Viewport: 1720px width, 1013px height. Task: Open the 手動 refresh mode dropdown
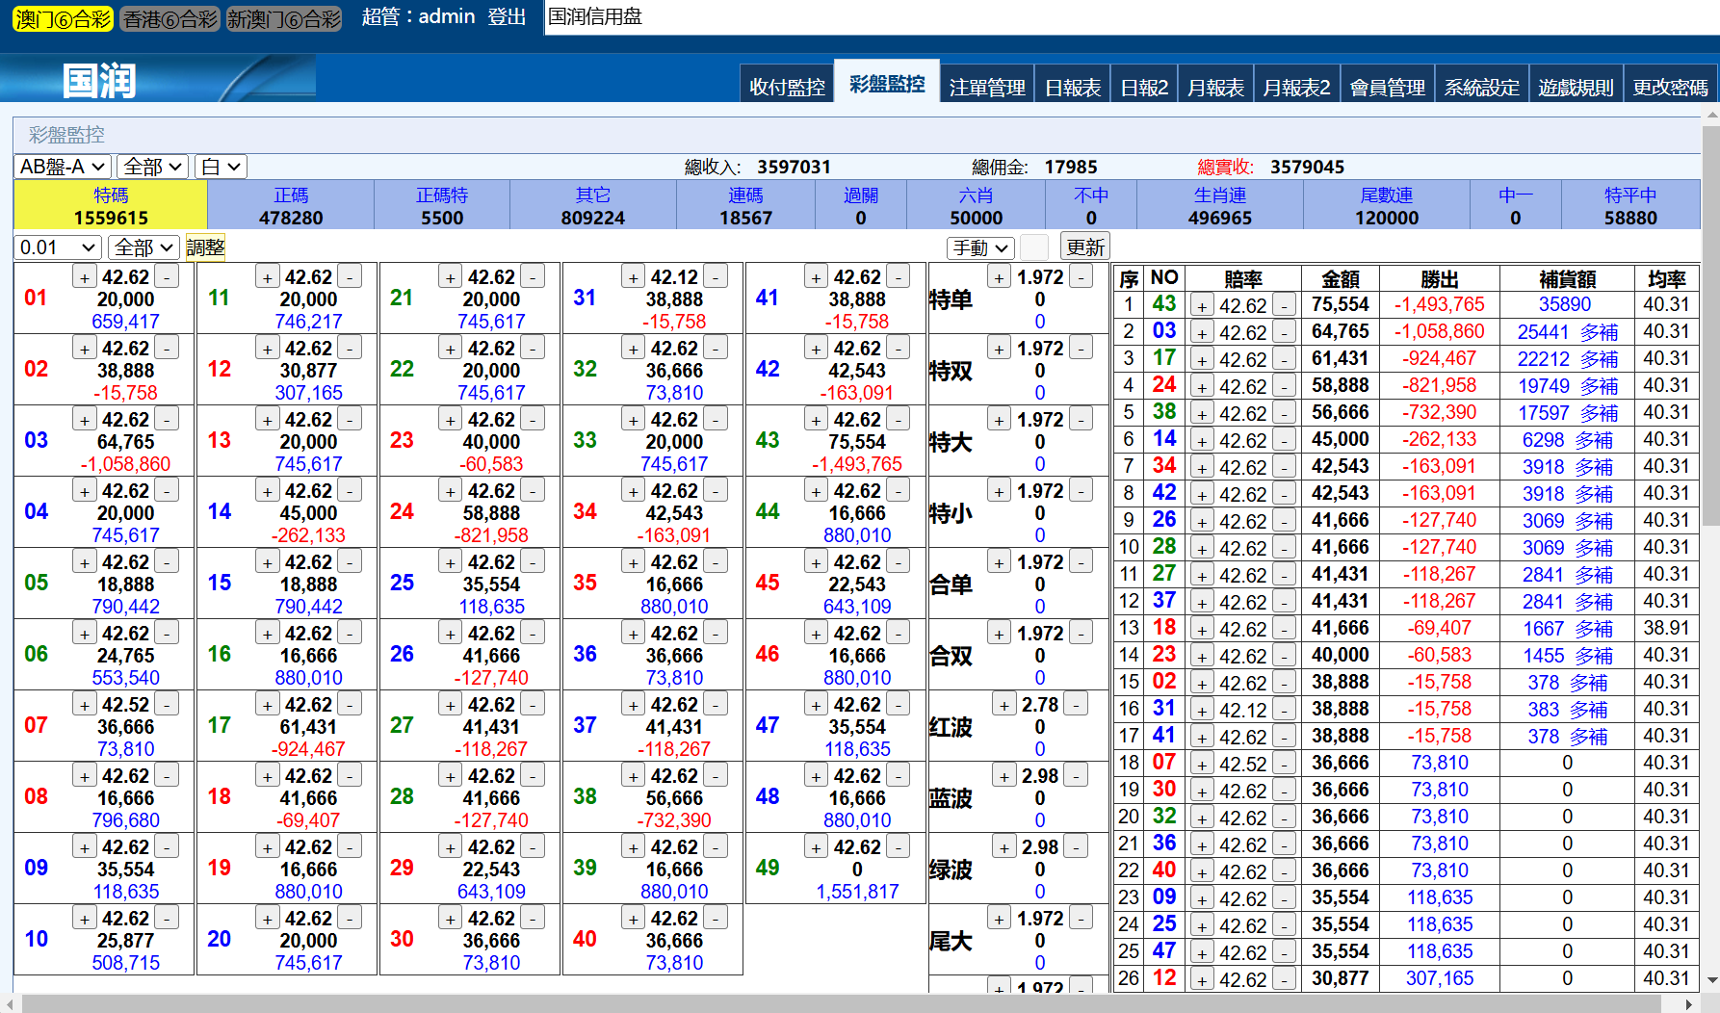pyautogui.click(x=980, y=247)
